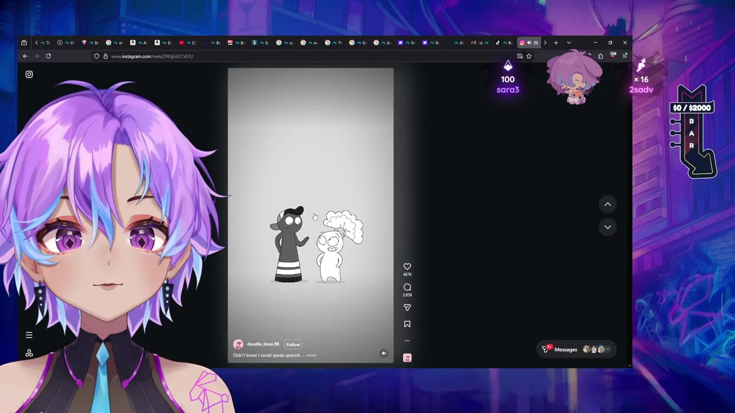Open the tracking protection shield icon
This screenshot has width=735, height=413.
(97, 56)
